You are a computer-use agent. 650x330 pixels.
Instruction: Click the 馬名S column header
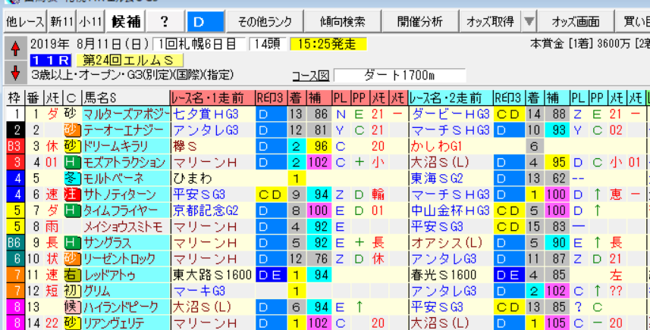pyautogui.click(x=126, y=98)
